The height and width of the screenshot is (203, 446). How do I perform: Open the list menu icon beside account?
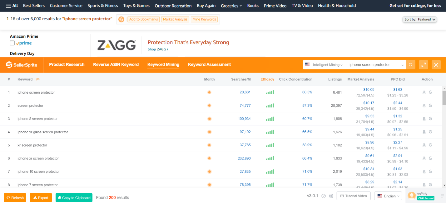442,196
